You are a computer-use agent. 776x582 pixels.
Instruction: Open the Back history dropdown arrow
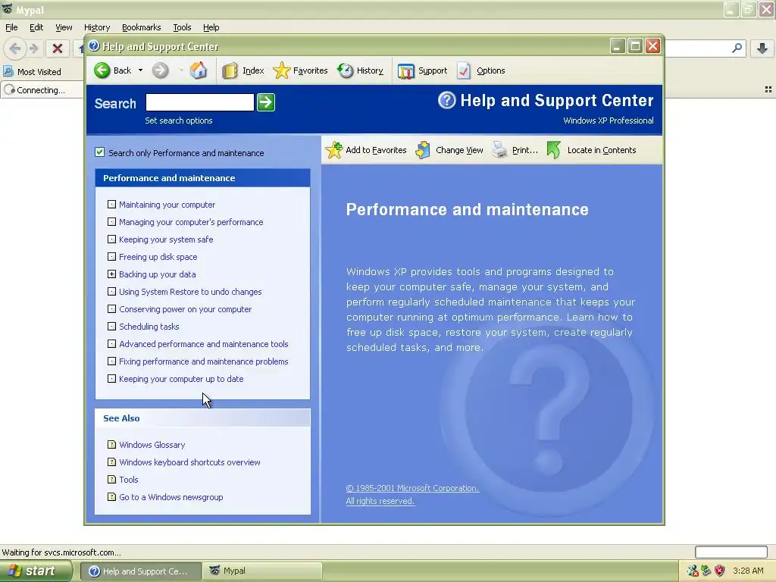click(x=140, y=70)
